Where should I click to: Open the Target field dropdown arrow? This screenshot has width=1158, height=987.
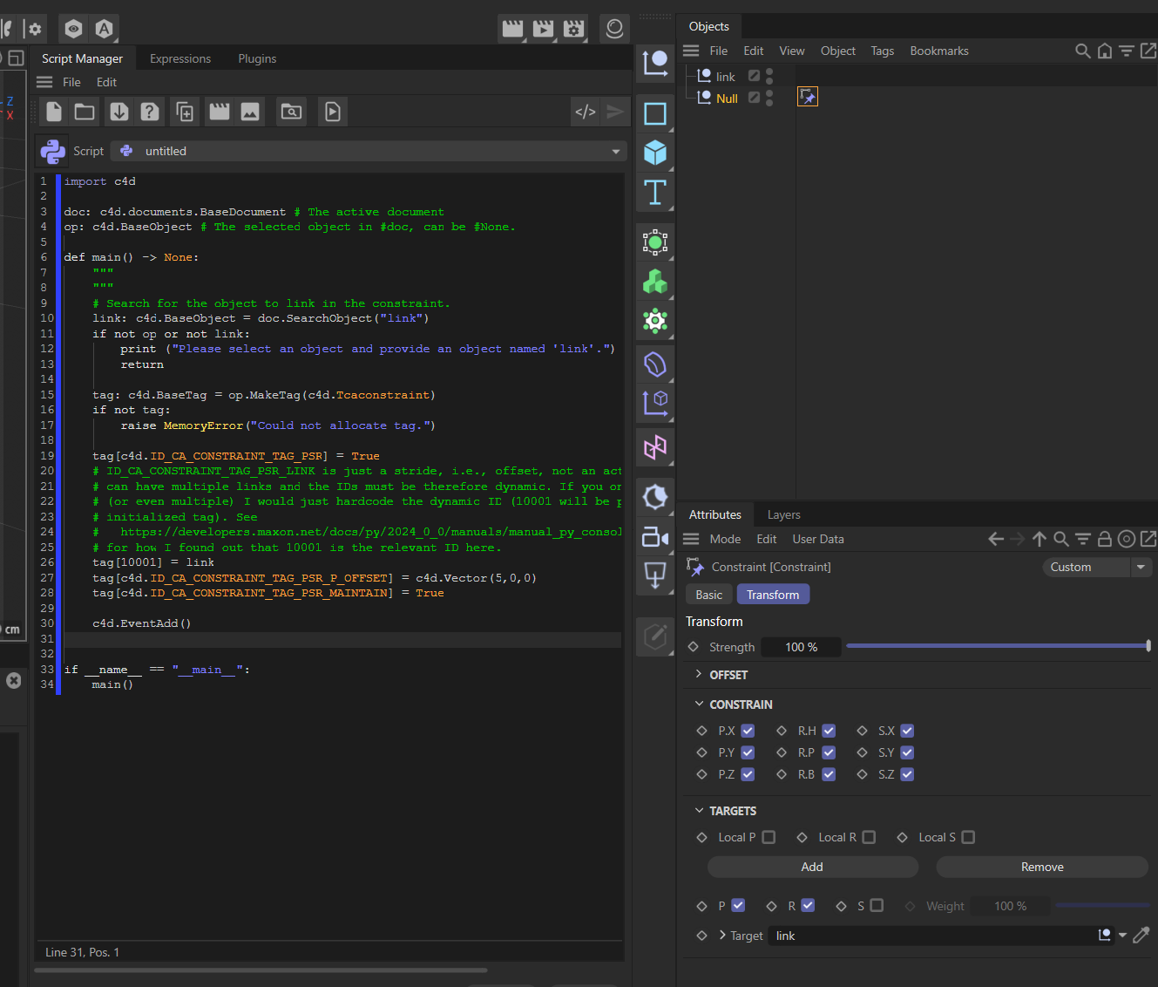click(1122, 936)
